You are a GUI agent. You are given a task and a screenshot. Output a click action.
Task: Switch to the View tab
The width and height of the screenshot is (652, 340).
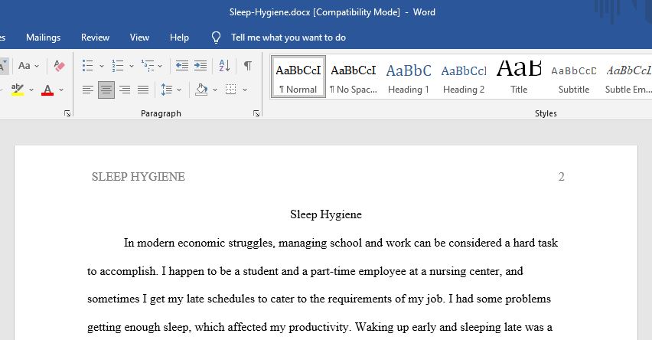tap(139, 38)
